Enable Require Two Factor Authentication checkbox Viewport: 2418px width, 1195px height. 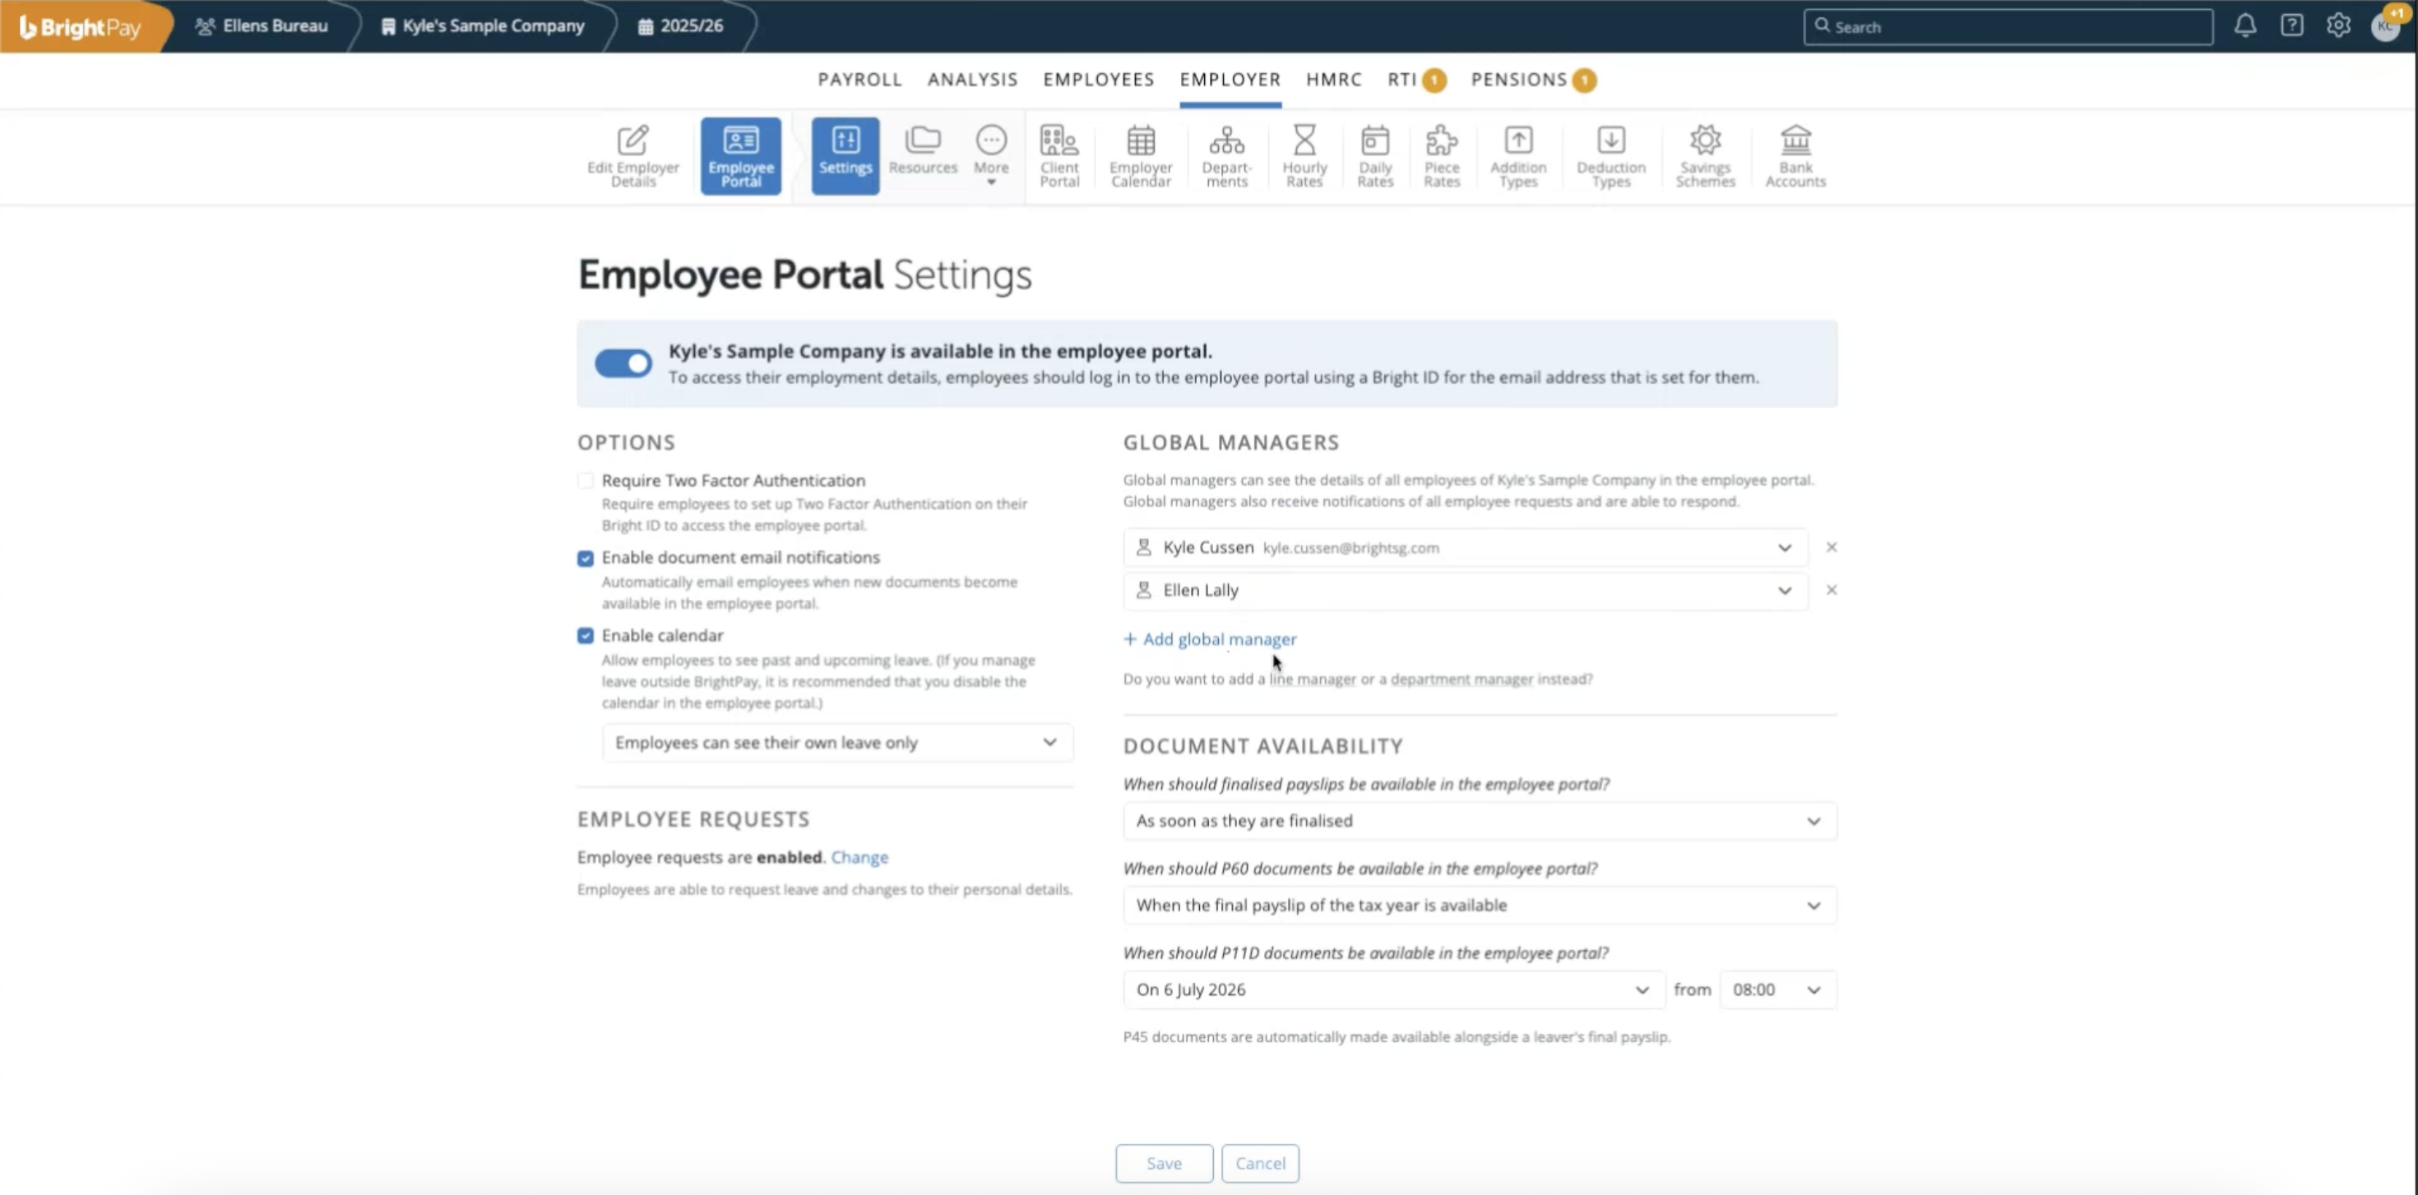[x=586, y=481]
